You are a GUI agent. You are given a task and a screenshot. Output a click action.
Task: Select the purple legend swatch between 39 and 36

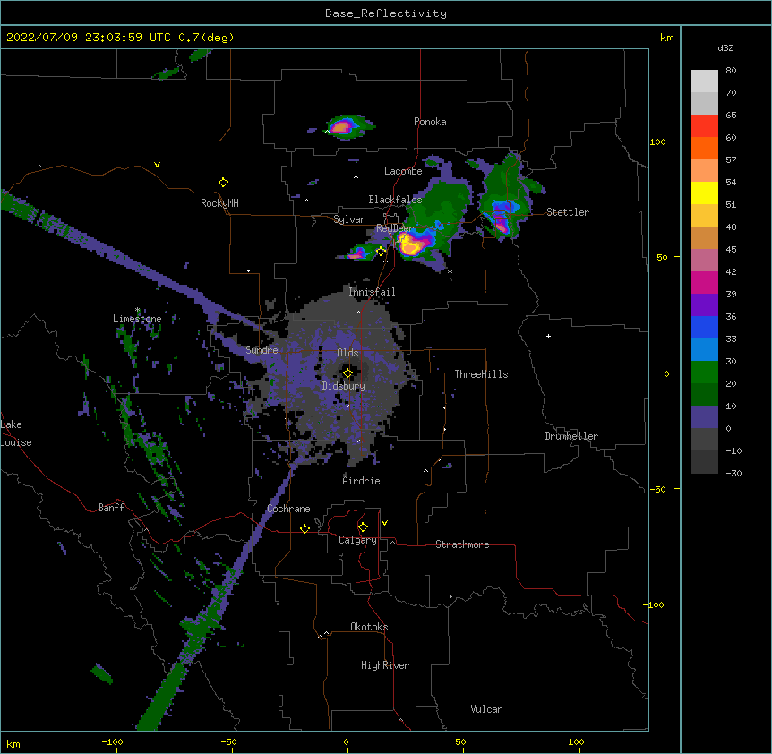coord(704,305)
